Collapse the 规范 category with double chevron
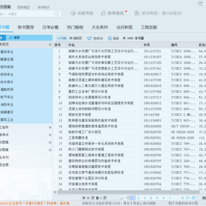The width and height of the screenshot is (206, 206). (50, 45)
